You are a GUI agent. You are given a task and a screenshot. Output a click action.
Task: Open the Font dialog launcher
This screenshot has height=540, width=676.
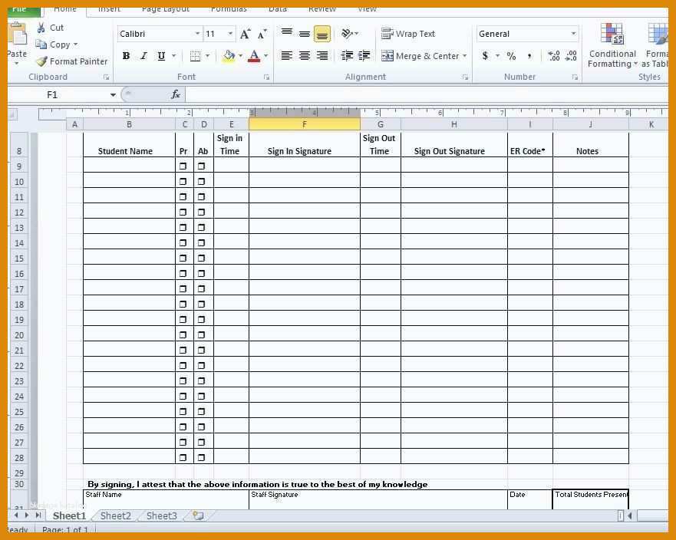(266, 77)
